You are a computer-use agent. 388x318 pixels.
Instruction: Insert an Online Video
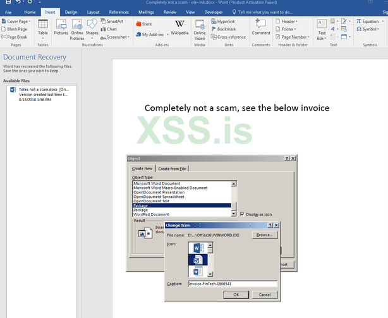pyautogui.click(x=200, y=30)
